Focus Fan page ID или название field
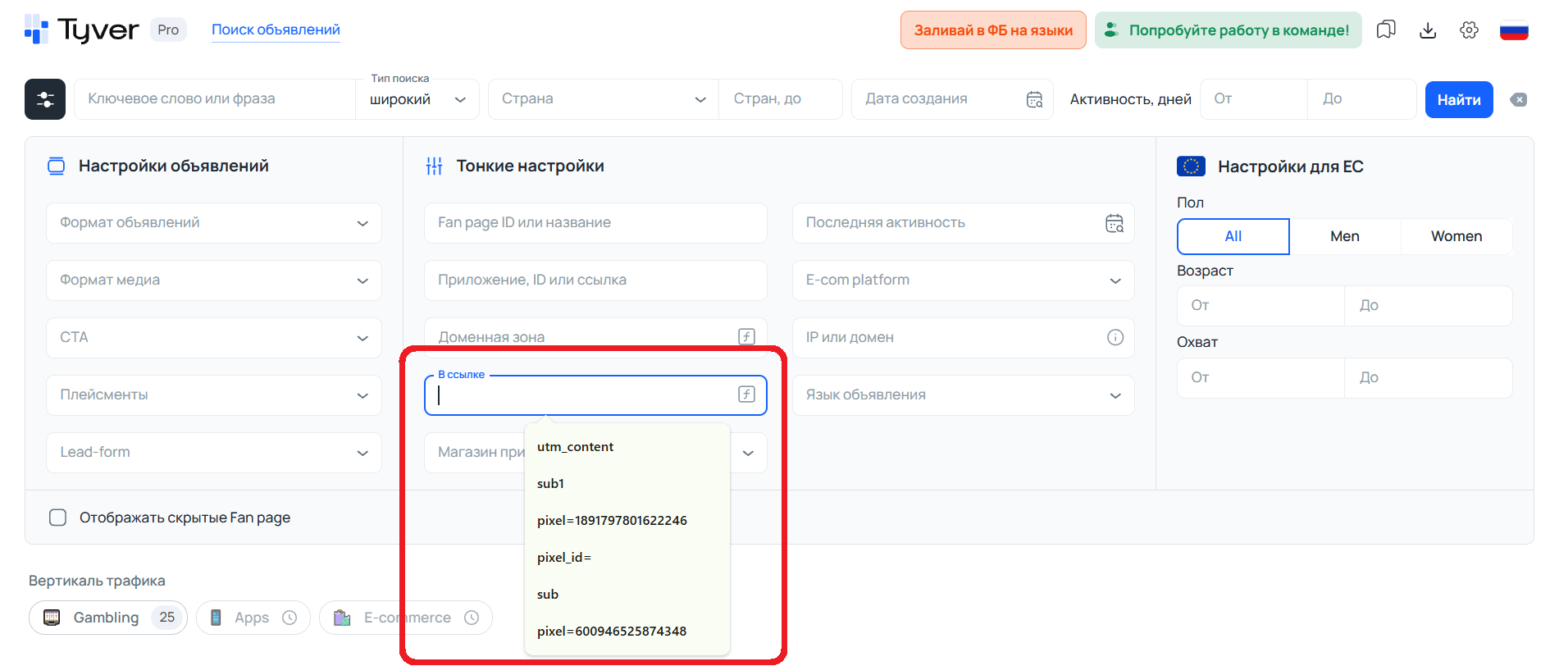Image resolution: width=1559 pixels, height=666 pixels. click(595, 223)
